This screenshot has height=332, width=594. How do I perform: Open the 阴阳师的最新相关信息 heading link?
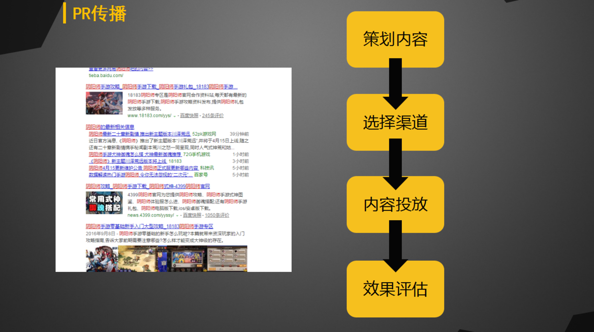point(110,127)
